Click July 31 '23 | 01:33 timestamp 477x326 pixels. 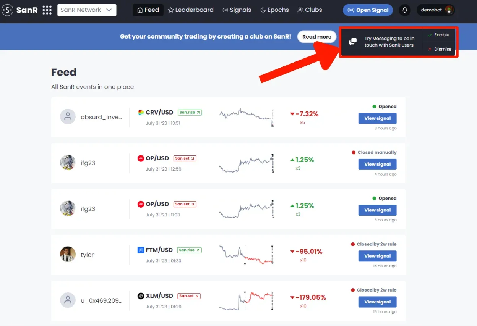[x=164, y=261]
